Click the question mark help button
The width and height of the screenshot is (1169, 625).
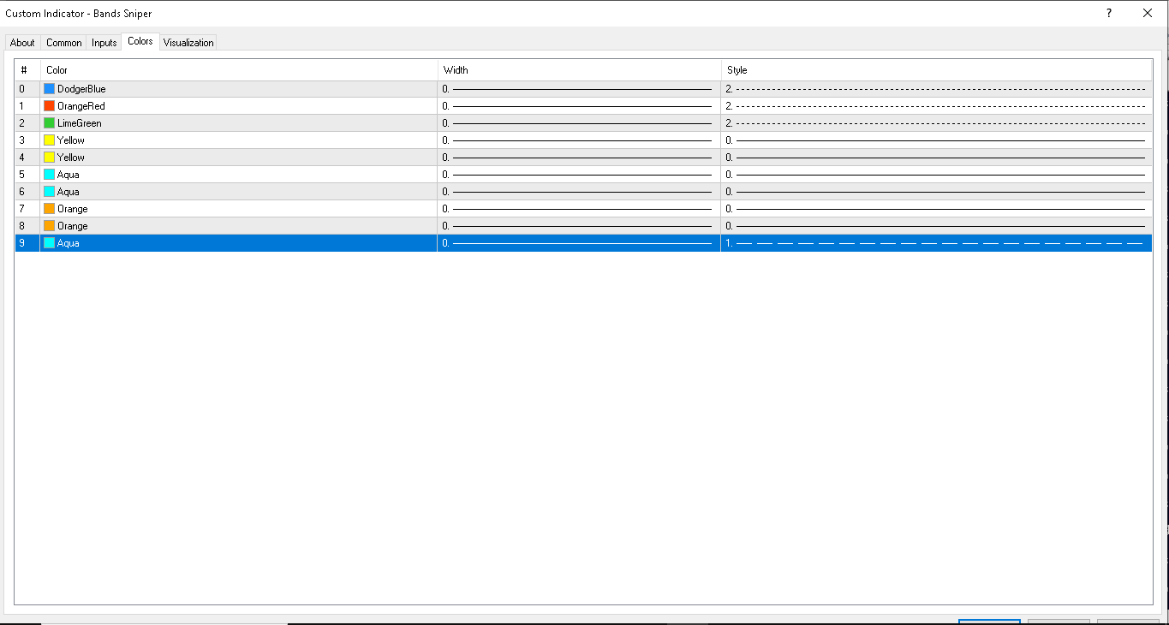[1109, 13]
